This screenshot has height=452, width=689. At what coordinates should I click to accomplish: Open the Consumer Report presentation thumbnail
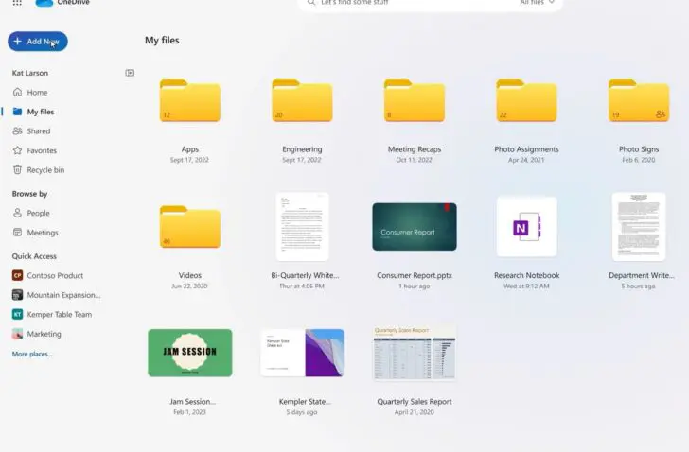click(x=415, y=227)
